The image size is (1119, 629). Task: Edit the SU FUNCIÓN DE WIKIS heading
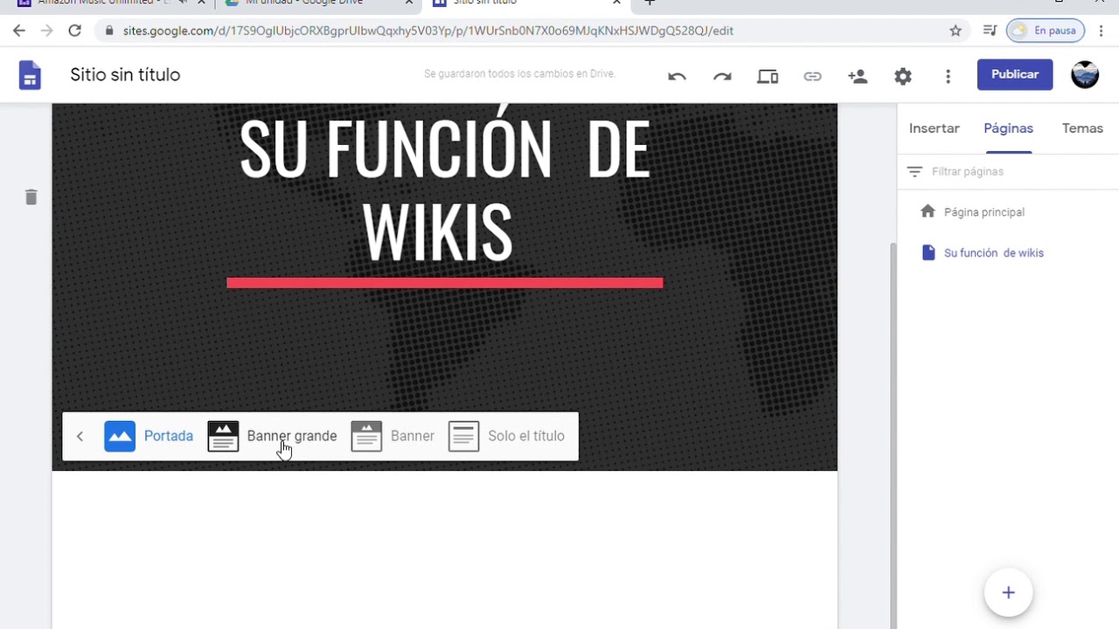coord(445,191)
